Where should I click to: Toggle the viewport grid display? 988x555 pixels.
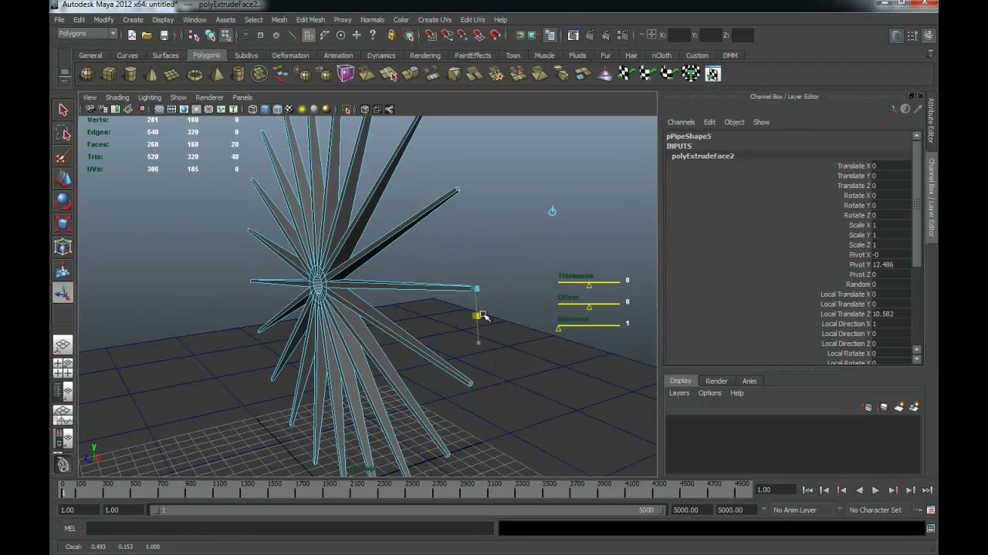pyautogui.click(x=159, y=109)
